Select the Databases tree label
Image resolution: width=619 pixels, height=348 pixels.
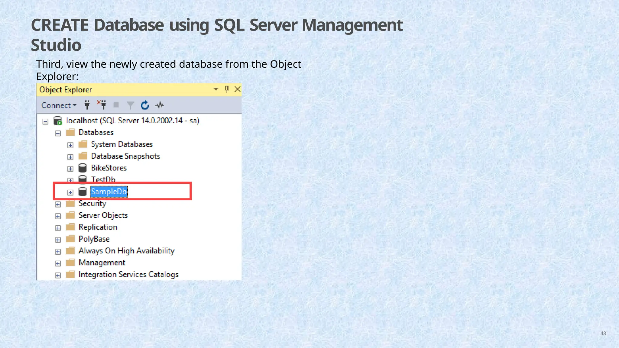point(96,132)
